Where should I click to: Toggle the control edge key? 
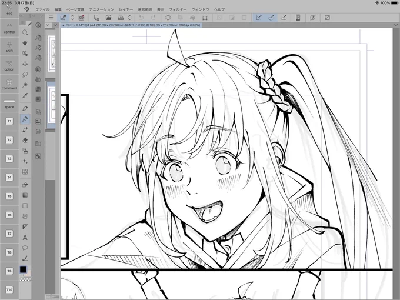pyautogui.click(x=9, y=28)
